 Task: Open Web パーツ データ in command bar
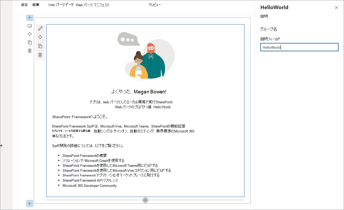click(61, 5)
